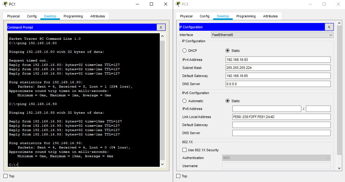Click reply line with time=15ms

point(65,121)
